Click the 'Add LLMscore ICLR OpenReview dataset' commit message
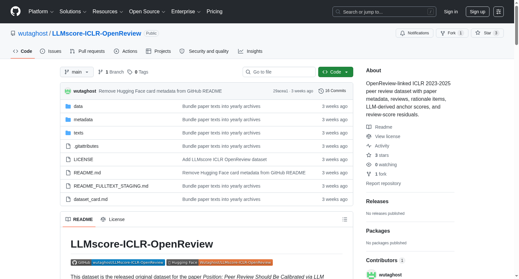 click(x=224, y=159)
